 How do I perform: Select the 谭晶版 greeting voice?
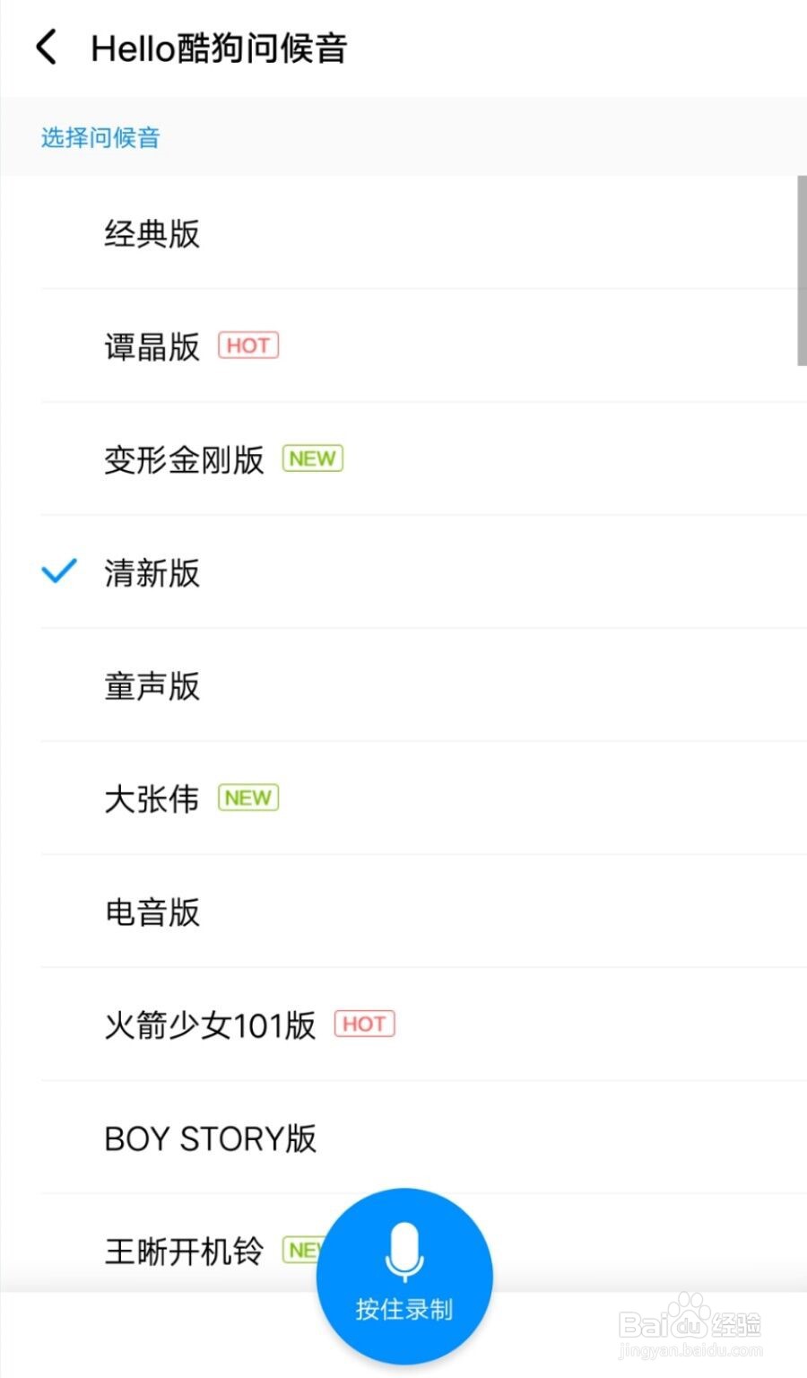point(152,347)
